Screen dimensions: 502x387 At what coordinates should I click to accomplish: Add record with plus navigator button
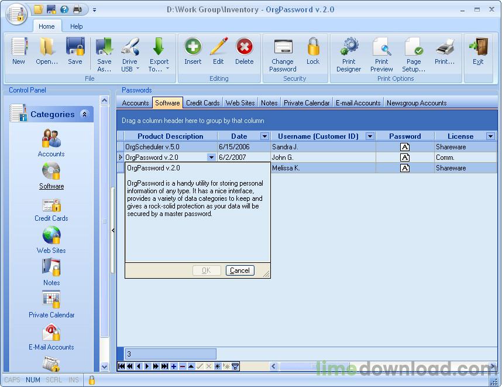click(x=174, y=366)
